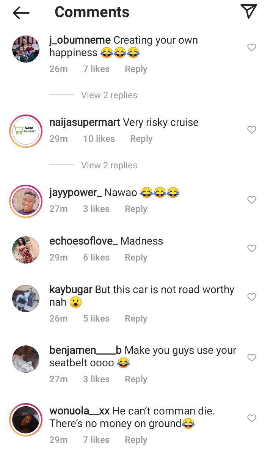The height and width of the screenshot is (452, 273).
Task: Heart the 'Madness' comment by echoesoflove_
Action: click(x=252, y=248)
